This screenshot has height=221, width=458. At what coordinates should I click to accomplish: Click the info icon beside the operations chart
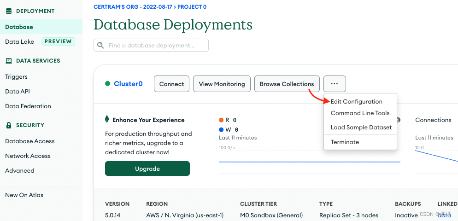coord(398,120)
